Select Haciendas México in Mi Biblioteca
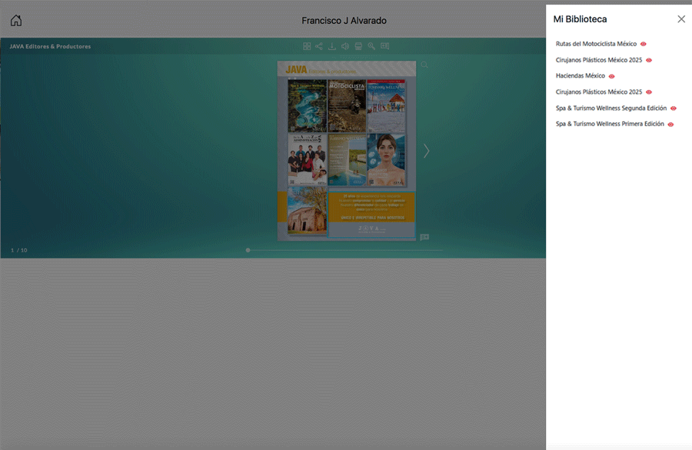The image size is (692, 450). tap(580, 76)
